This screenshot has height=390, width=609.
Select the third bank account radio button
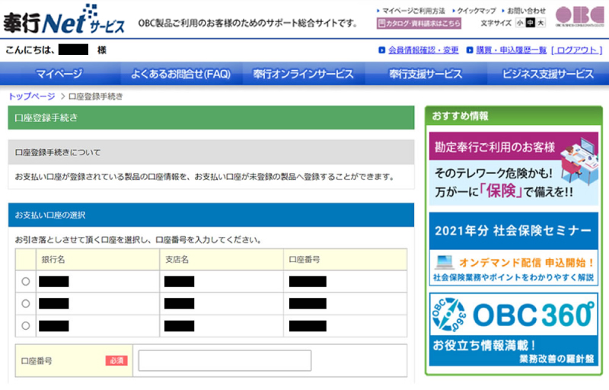[x=26, y=325]
